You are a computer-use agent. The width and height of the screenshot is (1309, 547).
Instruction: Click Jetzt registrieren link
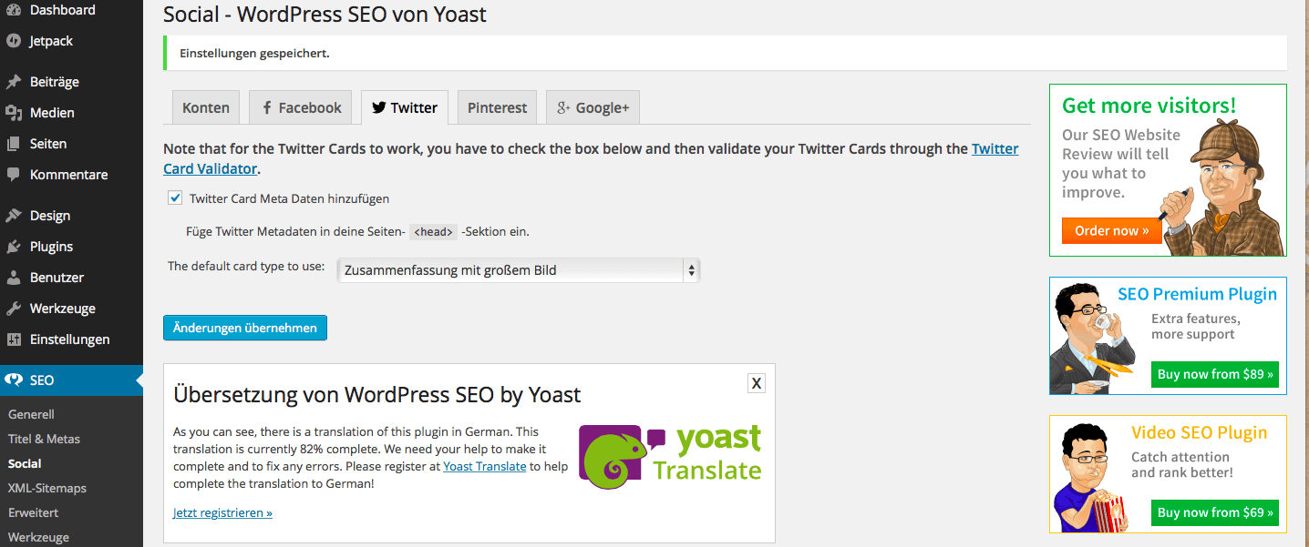(x=222, y=512)
